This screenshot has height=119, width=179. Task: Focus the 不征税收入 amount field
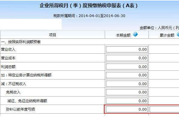click(x=127, y=84)
